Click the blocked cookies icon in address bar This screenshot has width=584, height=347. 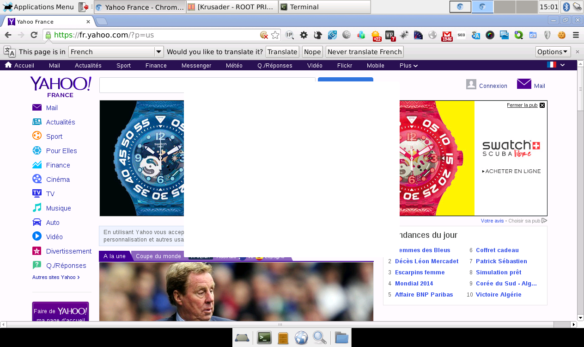[264, 35]
